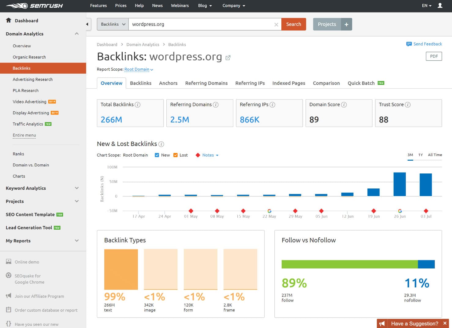Image resolution: width=452 pixels, height=328 pixels.
Task: Open wordpress.org via the external link icon
Action: click(228, 57)
